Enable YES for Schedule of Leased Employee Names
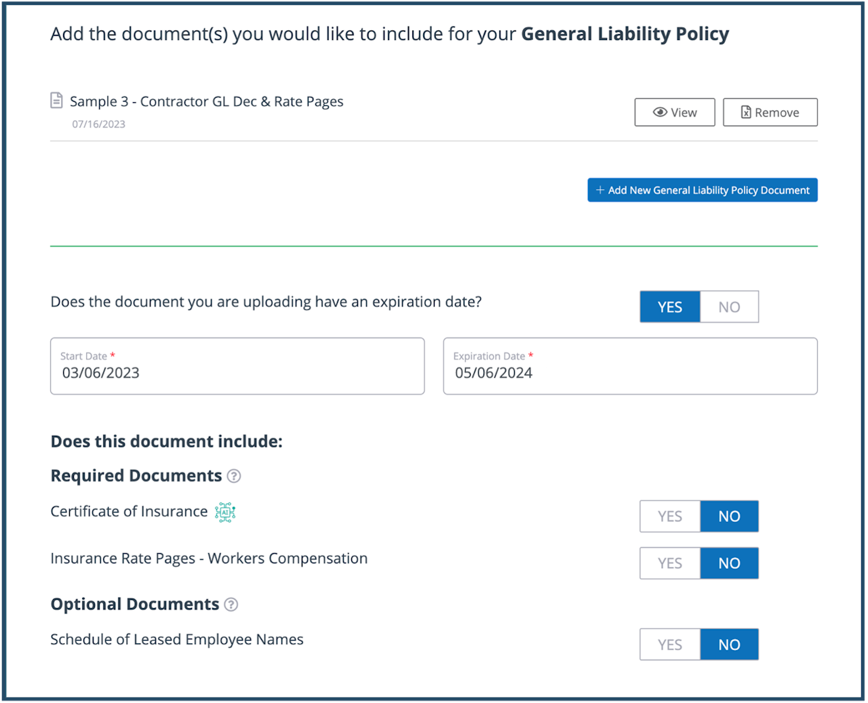This screenshot has height=703, width=868. click(670, 645)
